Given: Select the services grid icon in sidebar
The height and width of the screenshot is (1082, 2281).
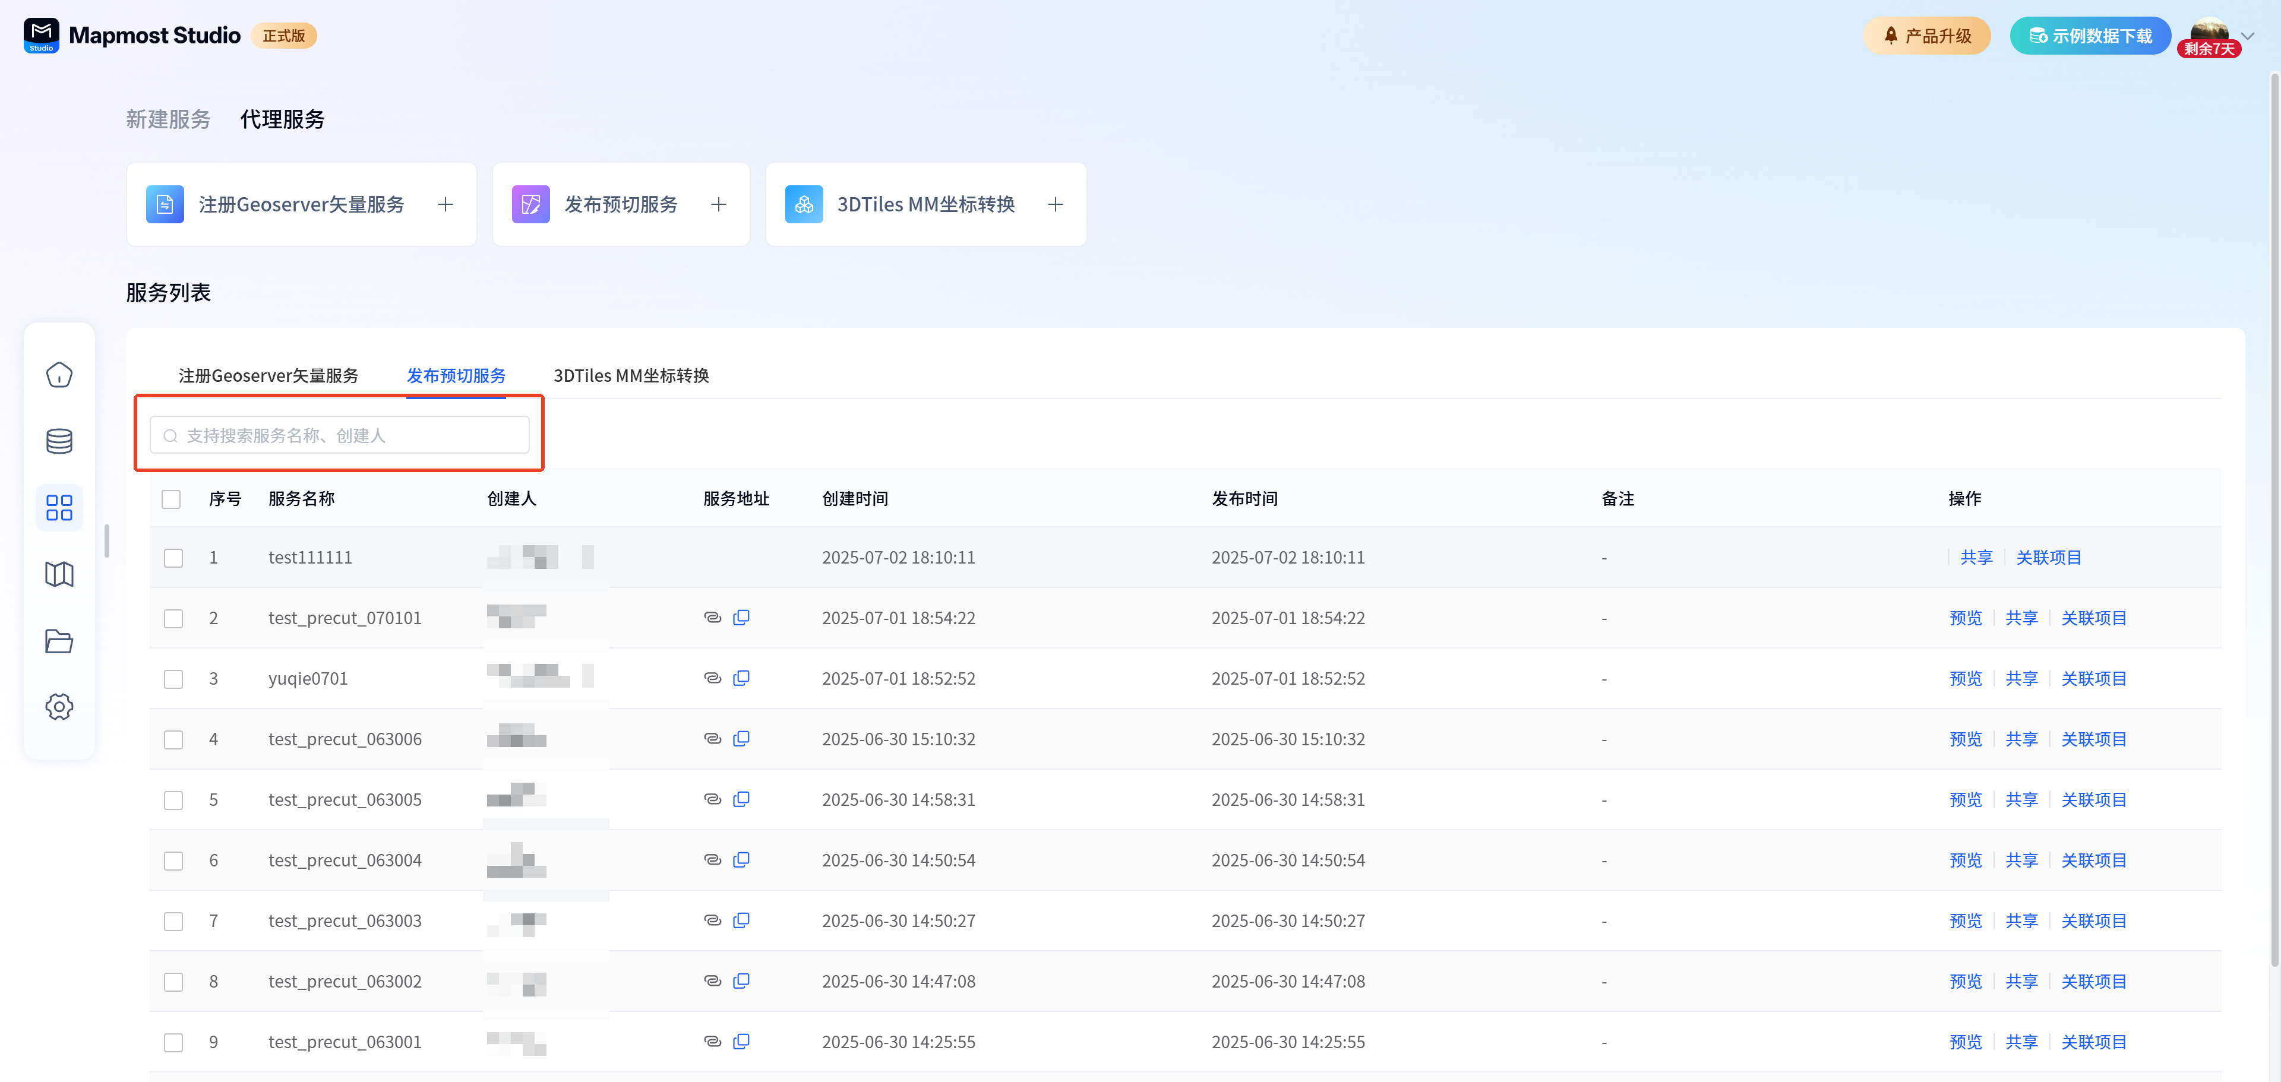Looking at the screenshot, I should click(x=59, y=507).
